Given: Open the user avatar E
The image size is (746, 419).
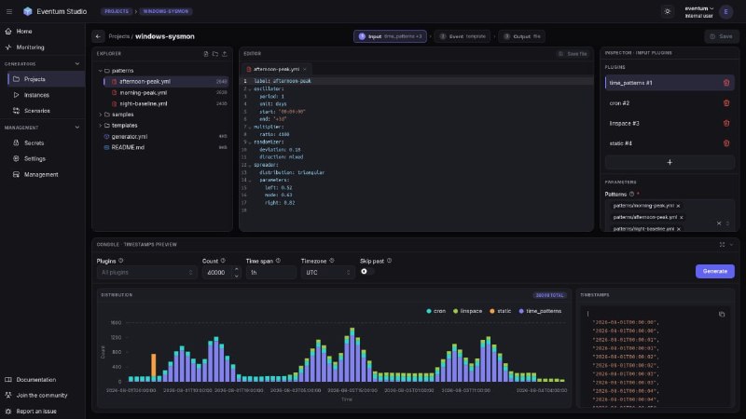Looking at the screenshot, I should 726,12.
